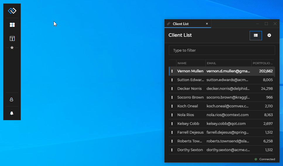Viewport: 283px width, 166px height.
Task: Open row menu for Kelsey Cobb
Action: 172,124
